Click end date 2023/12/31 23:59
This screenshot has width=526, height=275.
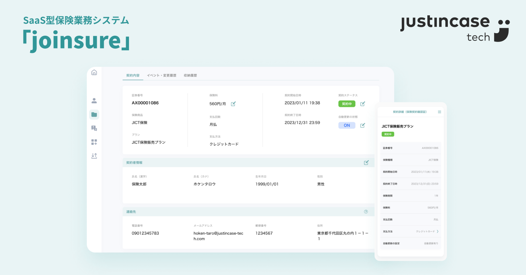point(302,123)
